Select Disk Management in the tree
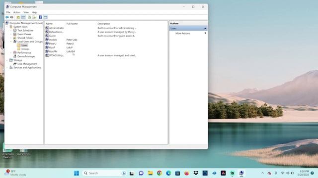Image resolution: width=318 pixels, height=178 pixels. click(x=25, y=64)
